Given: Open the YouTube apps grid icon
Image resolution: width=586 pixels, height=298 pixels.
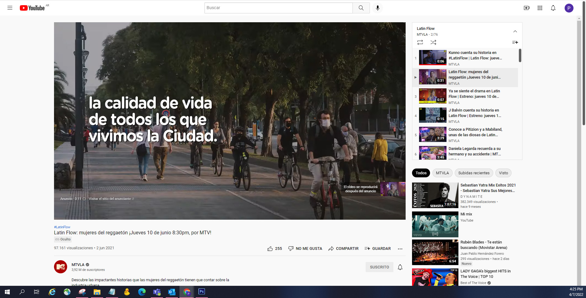Looking at the screenshot, I should click(540, 8).
